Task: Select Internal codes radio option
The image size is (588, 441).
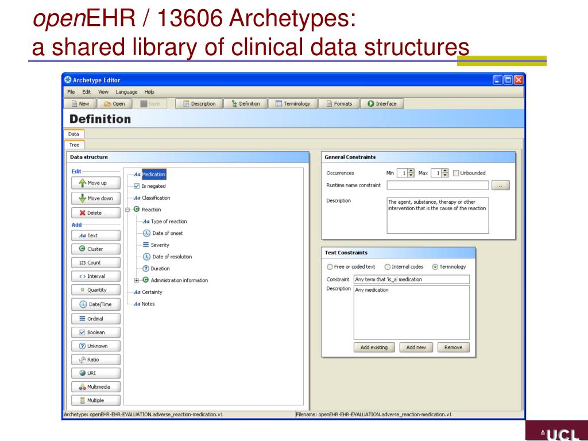Action: tap(388, 267)
